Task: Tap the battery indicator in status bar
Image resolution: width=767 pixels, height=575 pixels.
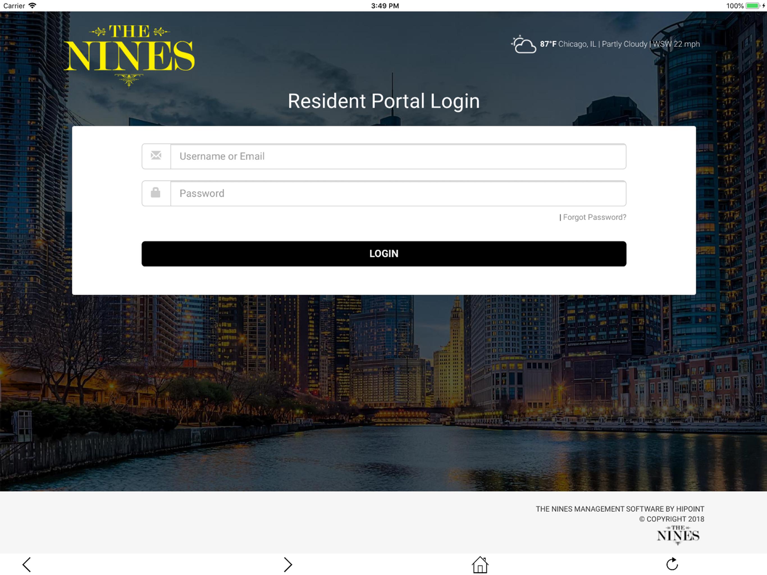Action: [x=753, y=6]
